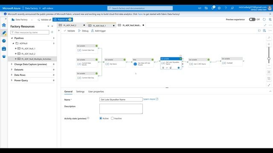Click the Search factory and documentation box
Screen dimensions: 273x153
[x=140, y=8]
